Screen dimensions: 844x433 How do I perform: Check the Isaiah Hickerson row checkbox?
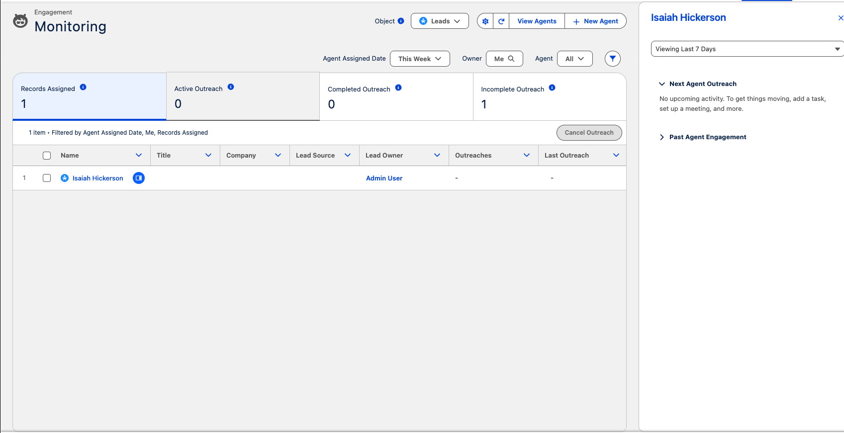[47, 178]
